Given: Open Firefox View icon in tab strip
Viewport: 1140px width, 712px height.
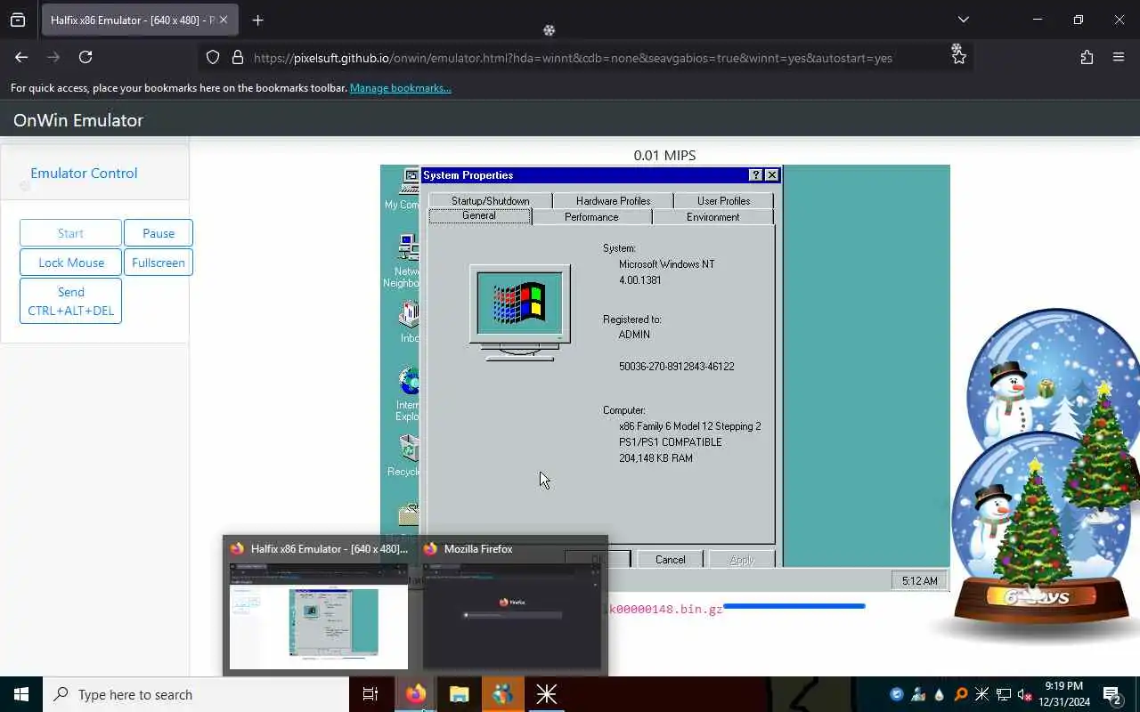Looking at the screenshot, I should (18, 20).
